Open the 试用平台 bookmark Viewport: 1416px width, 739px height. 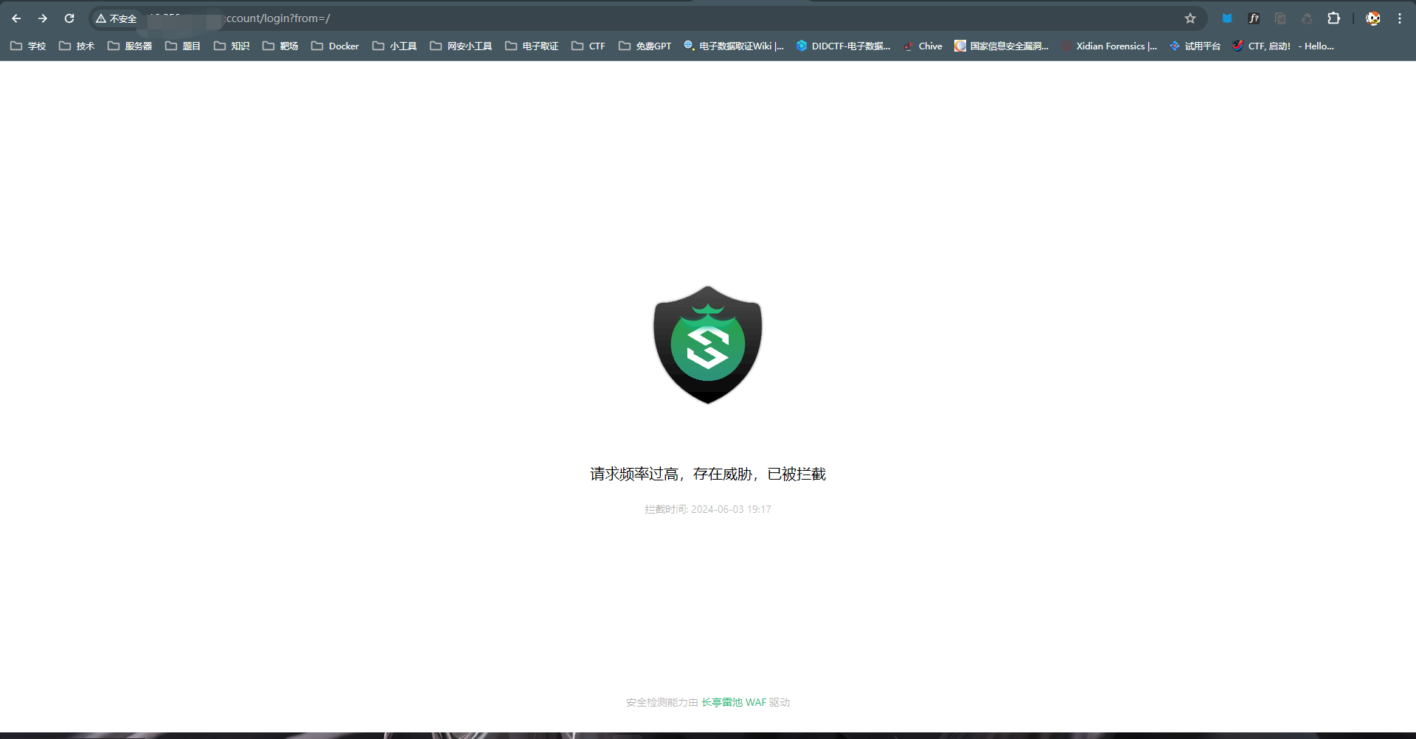point(1195,46)
